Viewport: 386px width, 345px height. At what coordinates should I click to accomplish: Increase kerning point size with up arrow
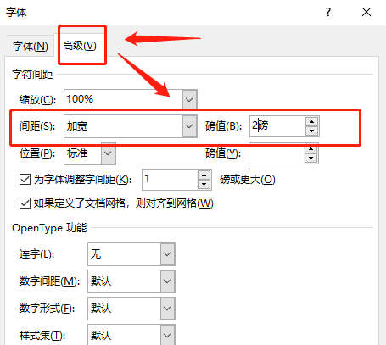coord(204,175)
